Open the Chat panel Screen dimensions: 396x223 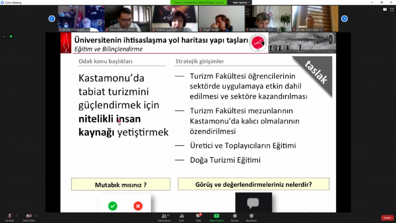pyautogui.click(x=198, y=216)
